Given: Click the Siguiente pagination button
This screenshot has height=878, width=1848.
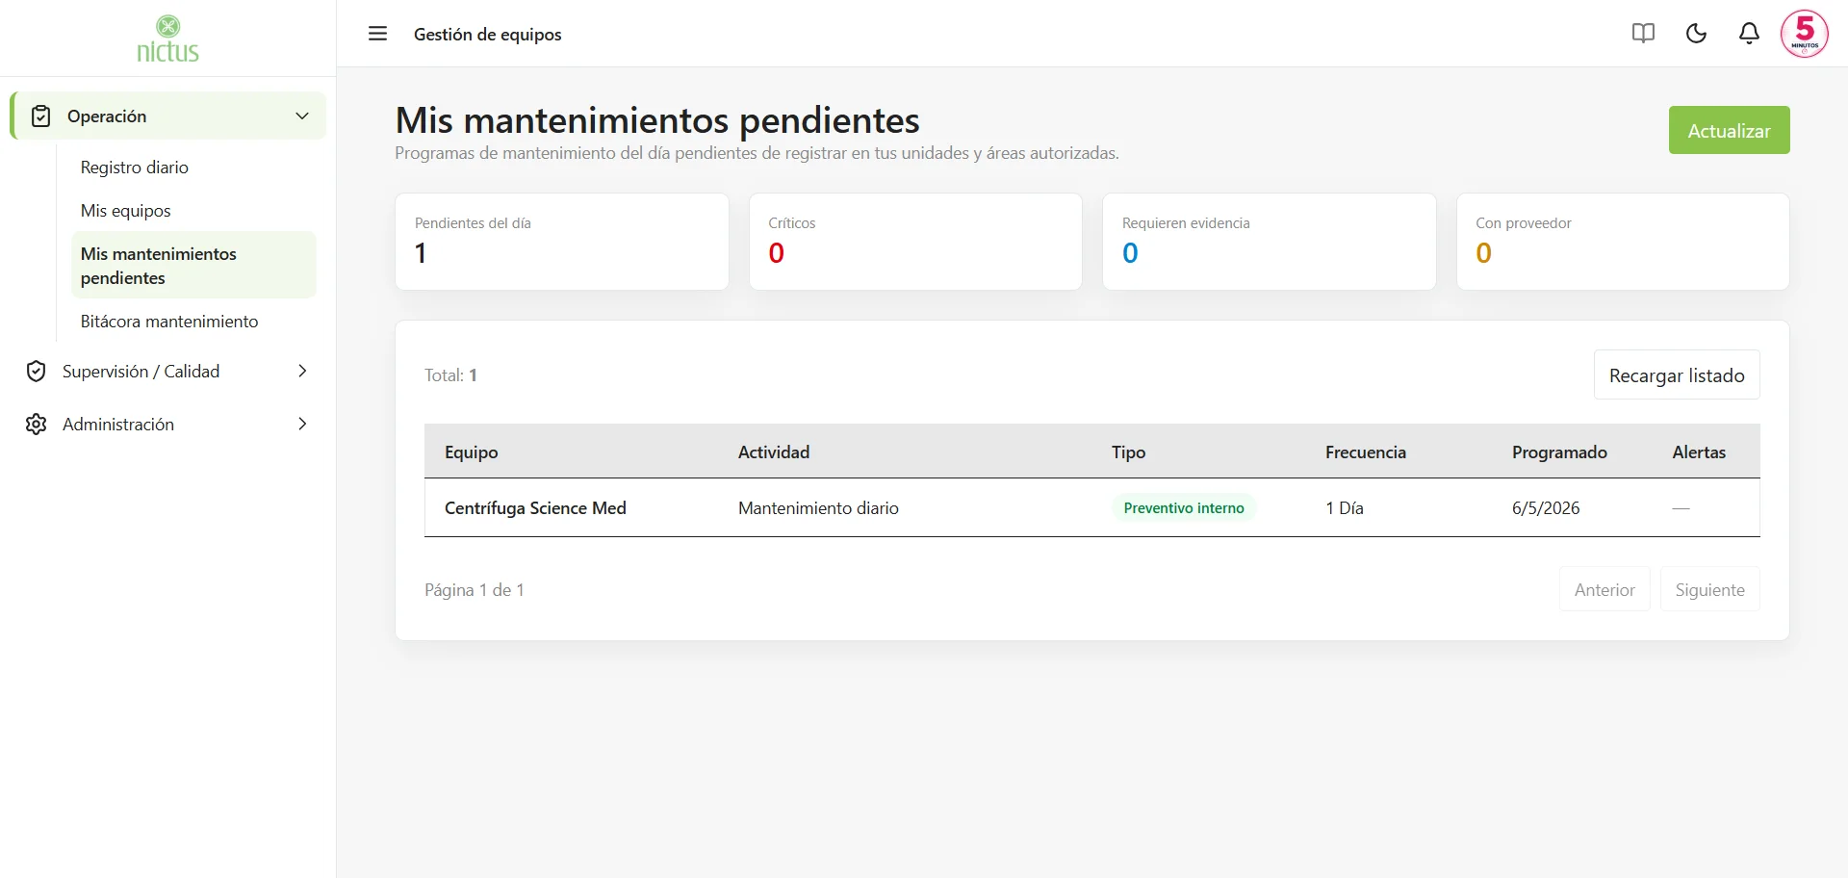Looking at the screenshot, I should point(1709,590).
